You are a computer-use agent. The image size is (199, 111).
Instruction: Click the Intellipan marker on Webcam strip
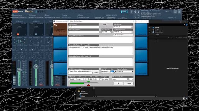pyautogui.click(x=36, y=34)
